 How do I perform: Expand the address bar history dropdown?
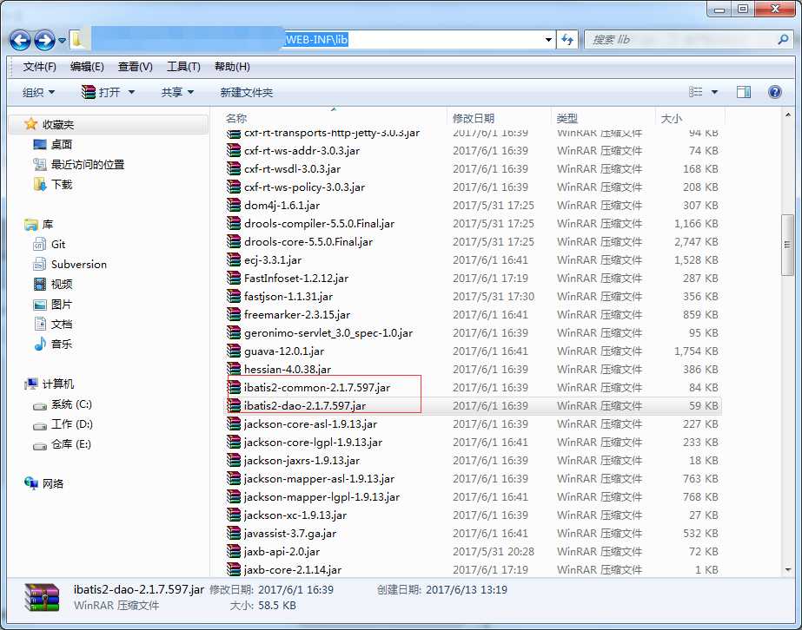pos(548,39)
